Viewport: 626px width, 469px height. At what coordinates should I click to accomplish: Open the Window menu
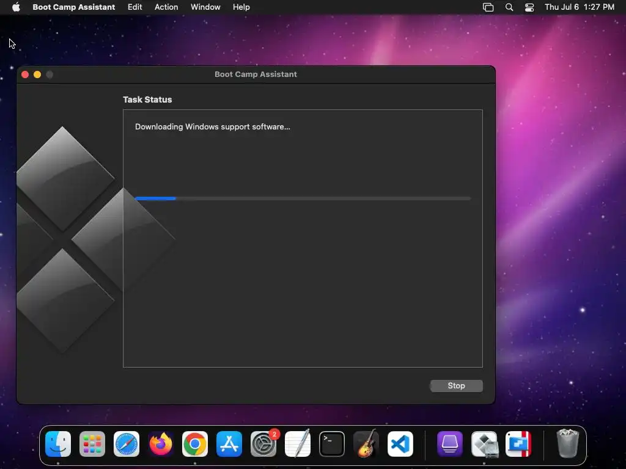(205, 7)
